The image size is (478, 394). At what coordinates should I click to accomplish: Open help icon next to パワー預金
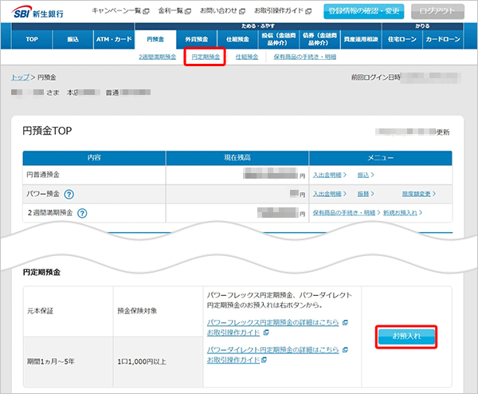click(x=69, y=194)
